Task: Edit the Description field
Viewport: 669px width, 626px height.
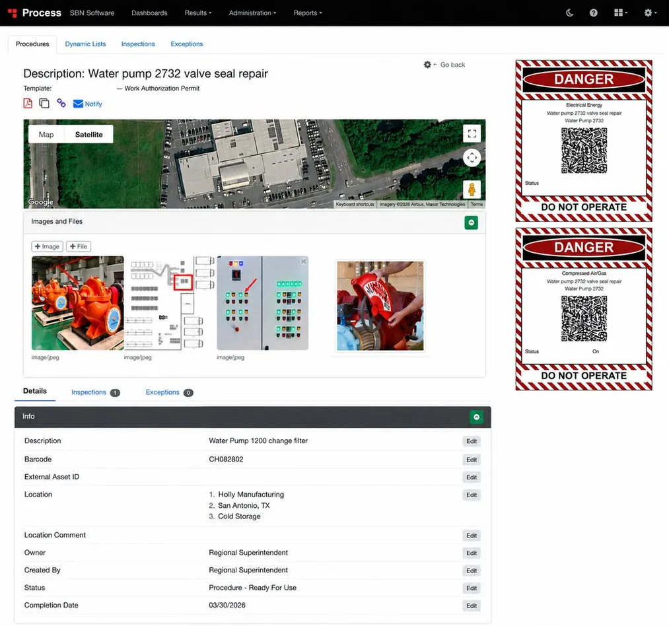Action: [x=472, y=441]
